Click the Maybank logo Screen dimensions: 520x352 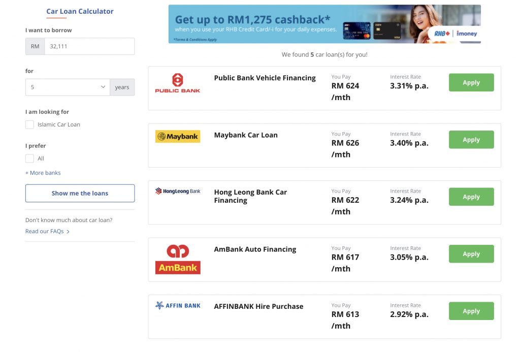[x=177, y=137]
